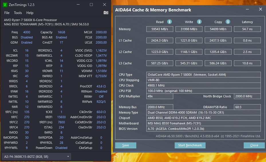Click the BIOS Version field A.70

pyautogui.click(x=203, y=129)
